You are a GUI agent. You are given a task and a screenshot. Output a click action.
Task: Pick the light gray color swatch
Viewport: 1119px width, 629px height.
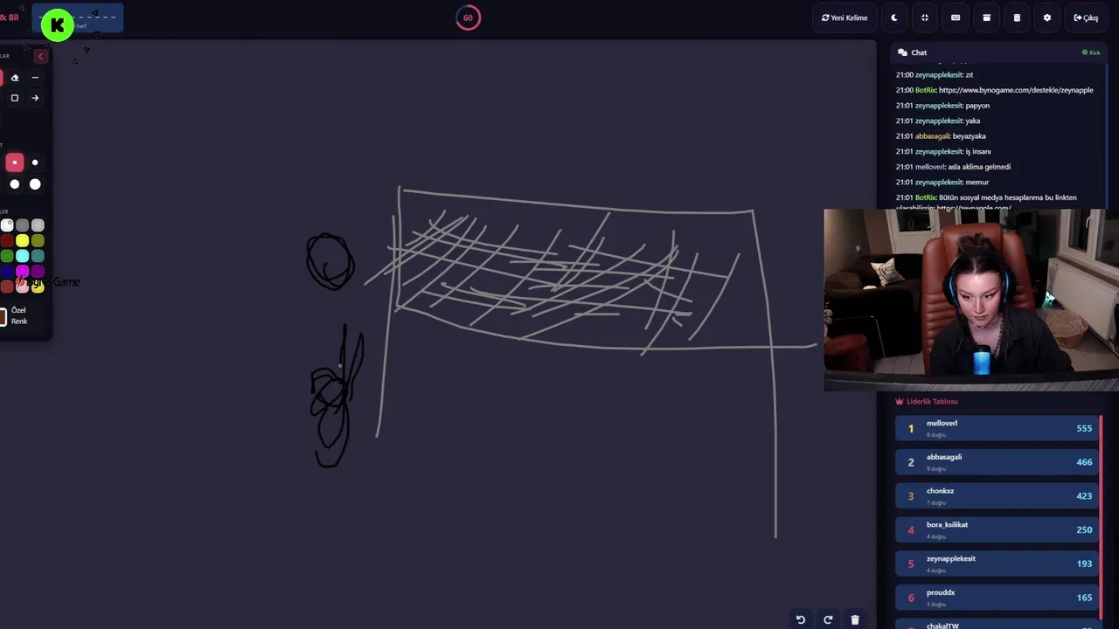point(38,225)
